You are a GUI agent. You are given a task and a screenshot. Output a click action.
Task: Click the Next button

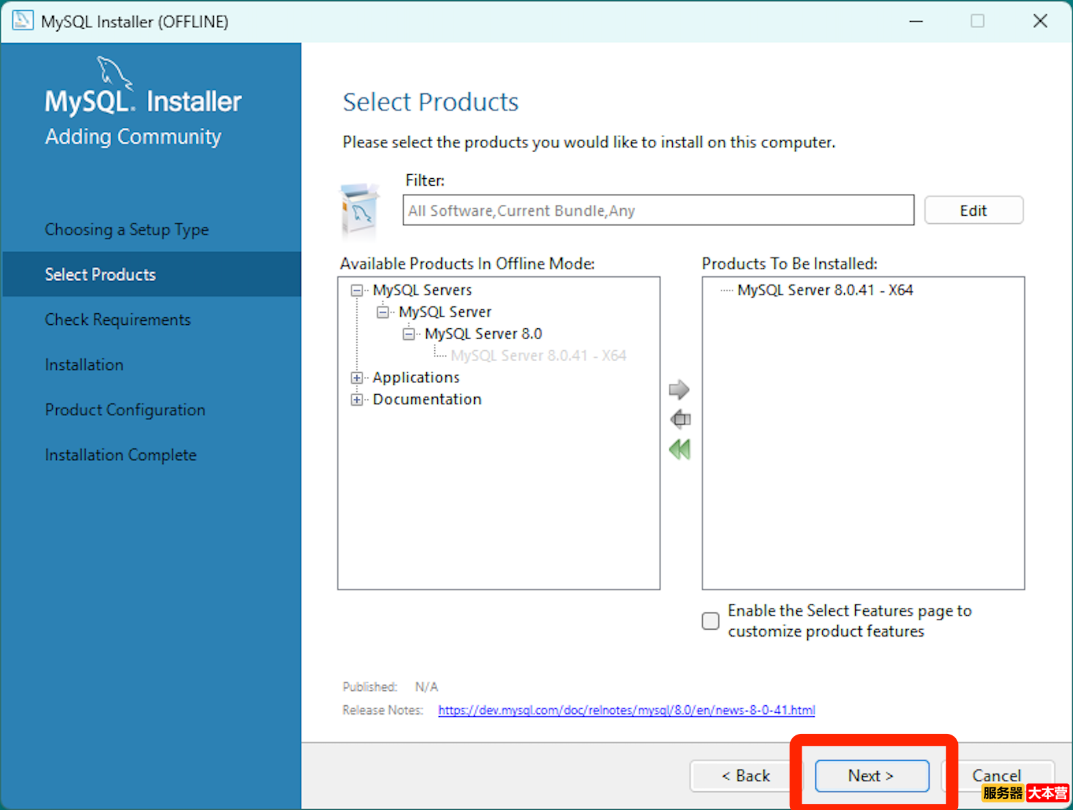click(872, 776)
